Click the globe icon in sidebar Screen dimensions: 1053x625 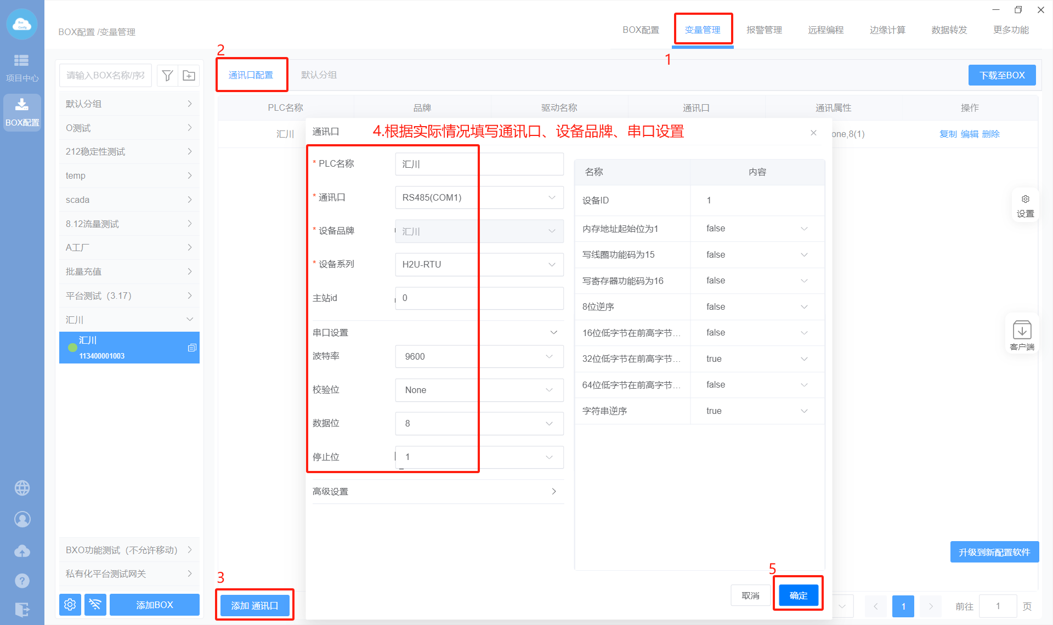click(x=22, y=487)
